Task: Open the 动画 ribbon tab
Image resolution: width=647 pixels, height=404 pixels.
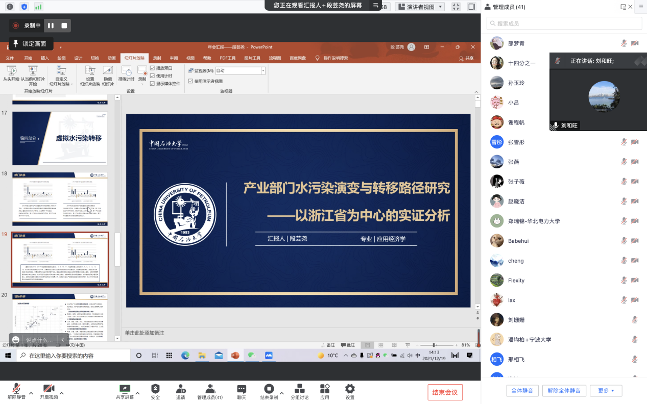Action: tap(111, 58)
